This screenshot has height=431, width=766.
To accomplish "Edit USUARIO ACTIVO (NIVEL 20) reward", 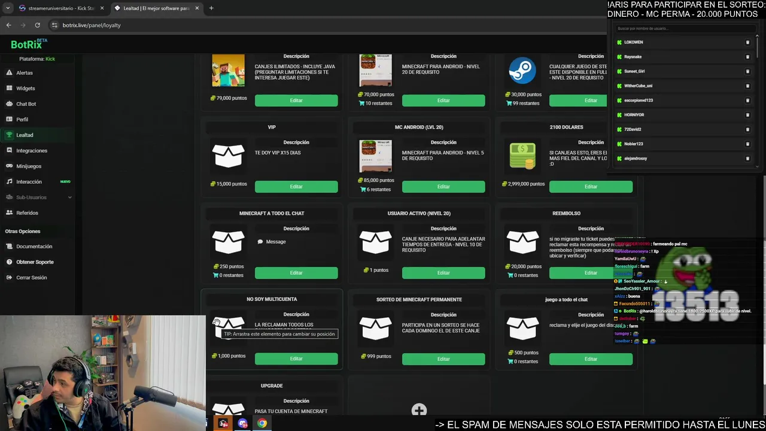I will (443, 273).
